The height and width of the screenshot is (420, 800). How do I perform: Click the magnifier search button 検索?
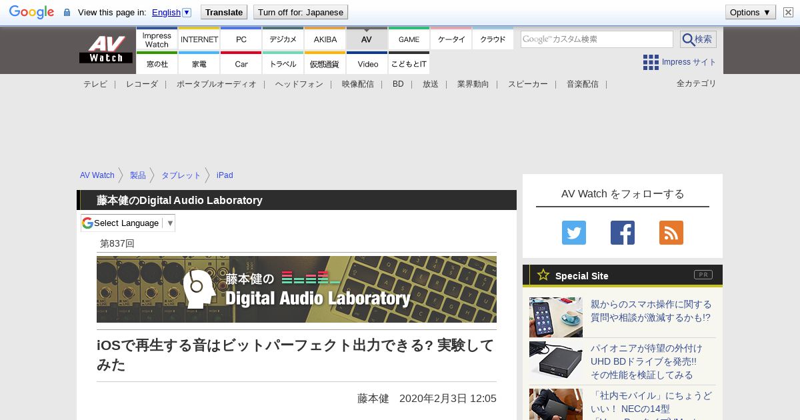[698, 39]
